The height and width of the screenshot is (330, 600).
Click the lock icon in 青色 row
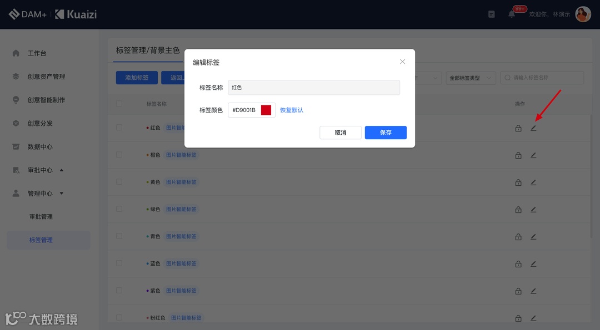pos(518,237)
